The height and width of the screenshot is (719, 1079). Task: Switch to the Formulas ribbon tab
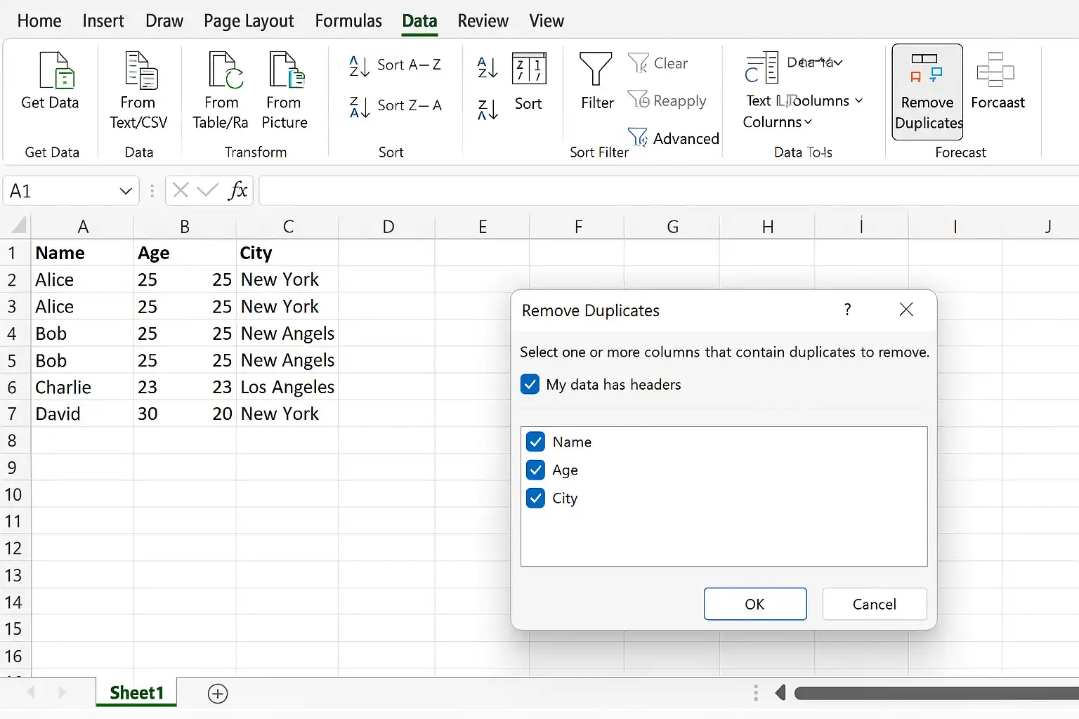(348, 21)
